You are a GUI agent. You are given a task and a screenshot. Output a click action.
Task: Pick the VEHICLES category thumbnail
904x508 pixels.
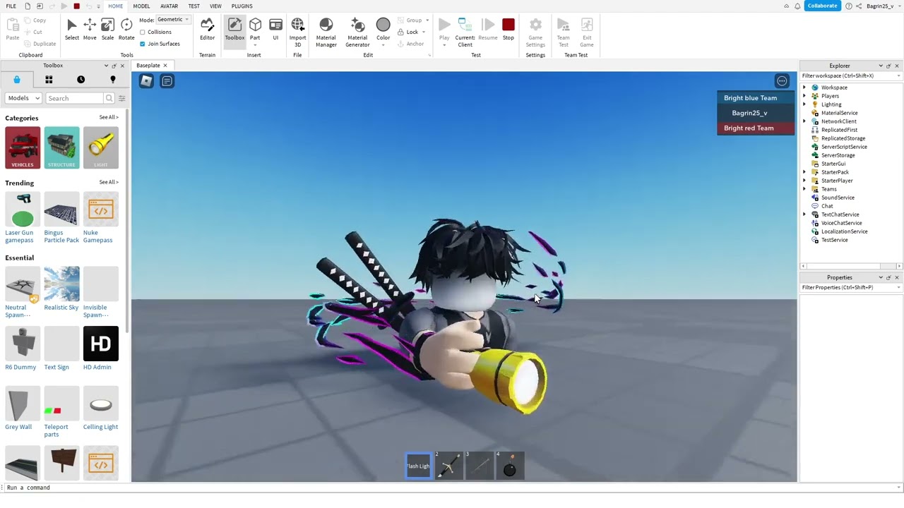click(23, 147)
